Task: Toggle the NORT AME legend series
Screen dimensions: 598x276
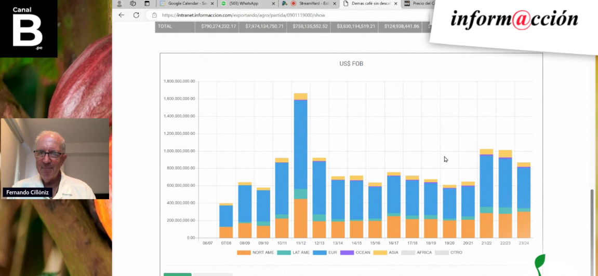Action: pos(255,253)
